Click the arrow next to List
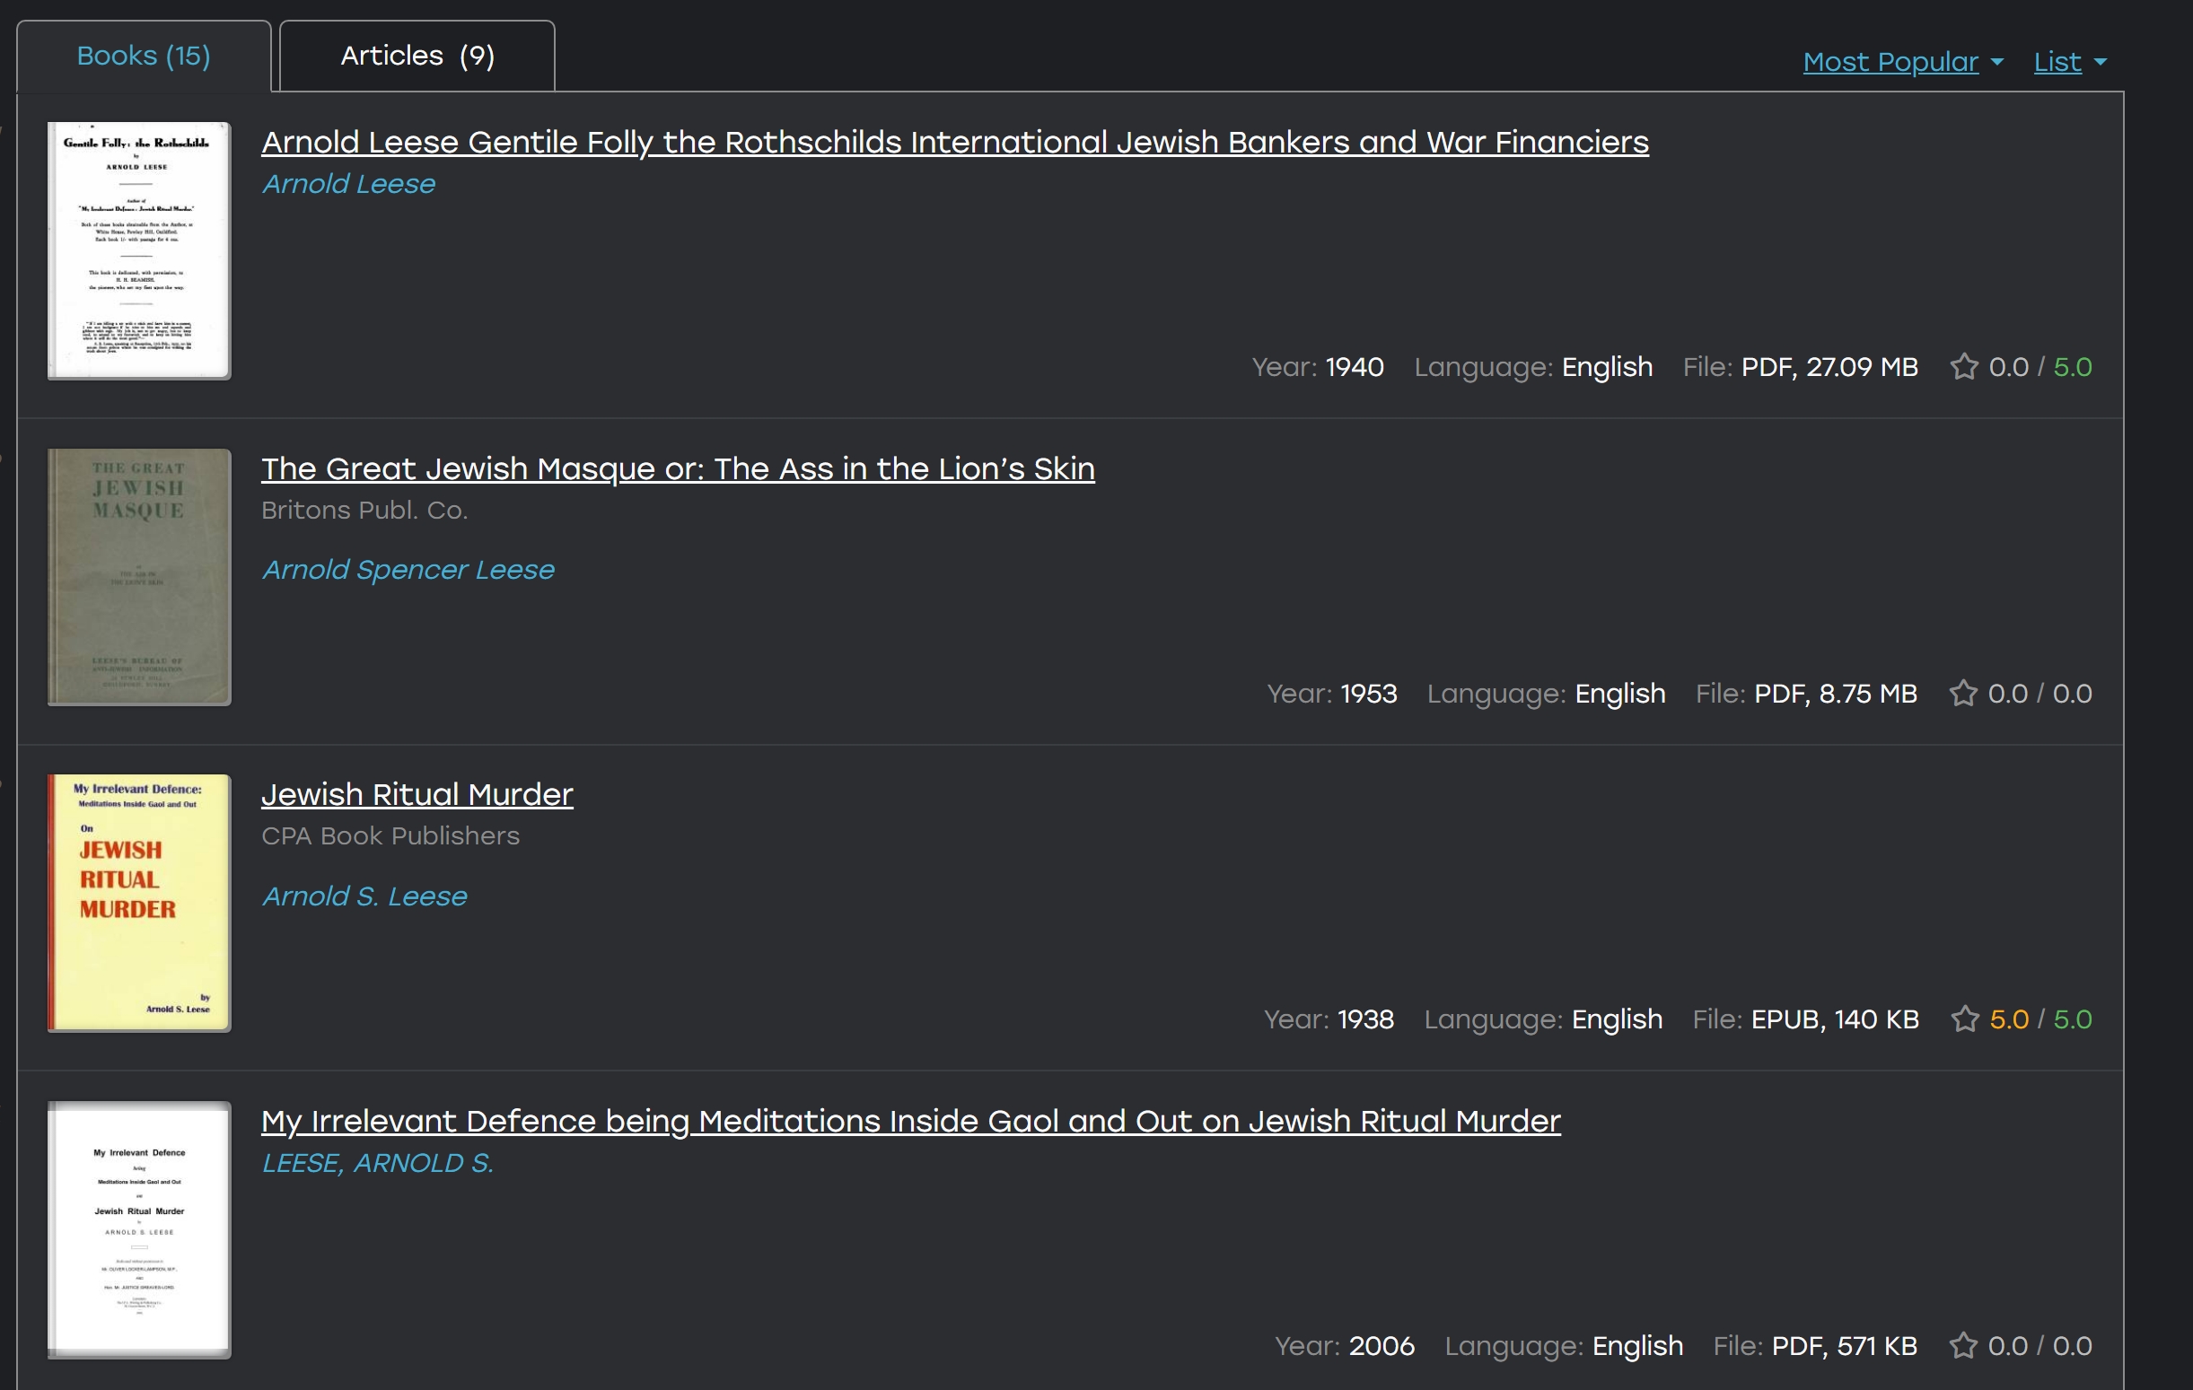Image resolution: width=2193 pixels, height=1390 pixels. click(2101, 62)
